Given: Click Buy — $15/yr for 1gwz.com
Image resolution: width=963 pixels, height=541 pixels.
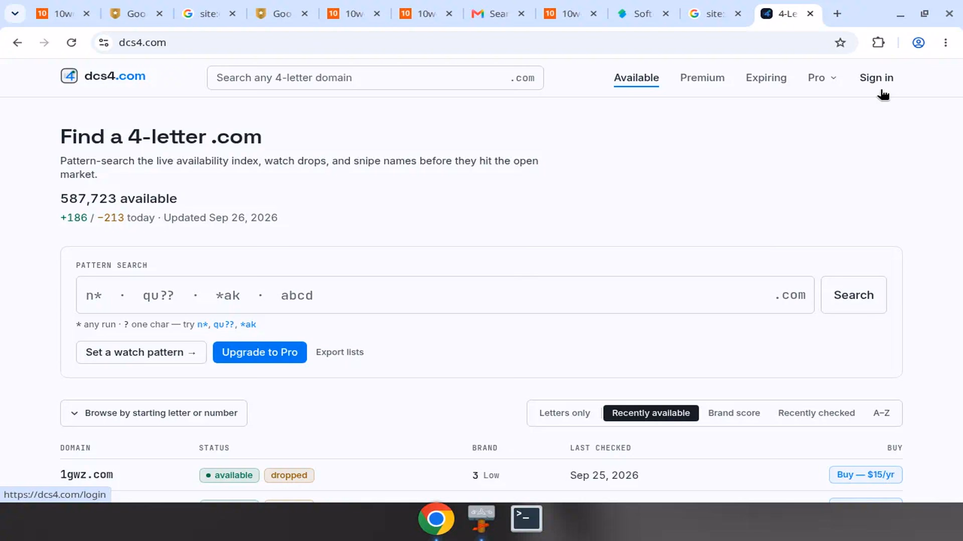Looking at the screenshot, I should tap(865, 475).
